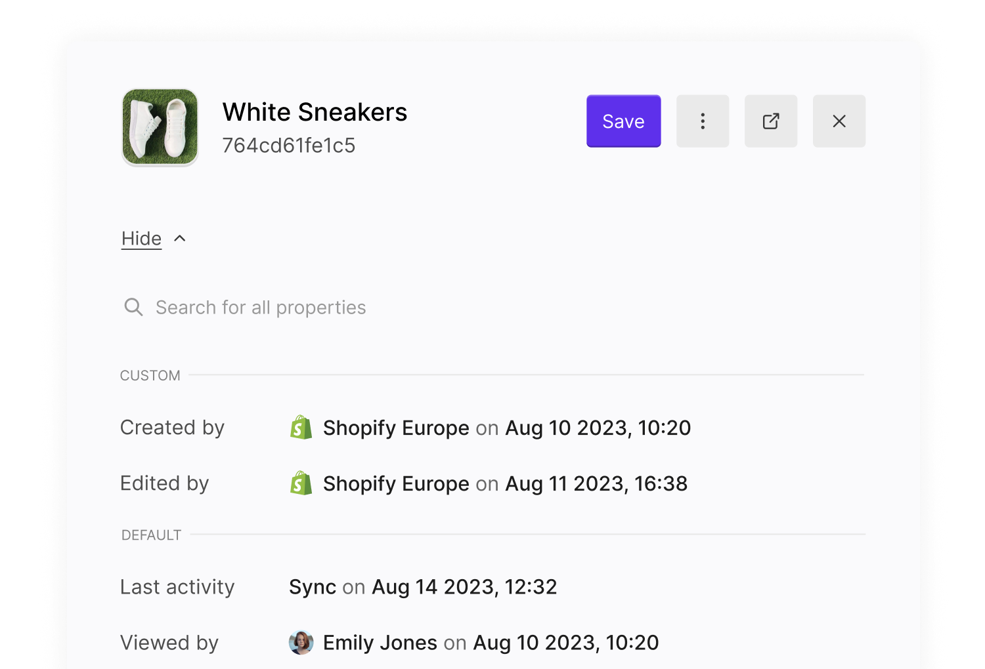
Task: Click Emily Jones's avatar picture
Action: click(x=301, y=643)
